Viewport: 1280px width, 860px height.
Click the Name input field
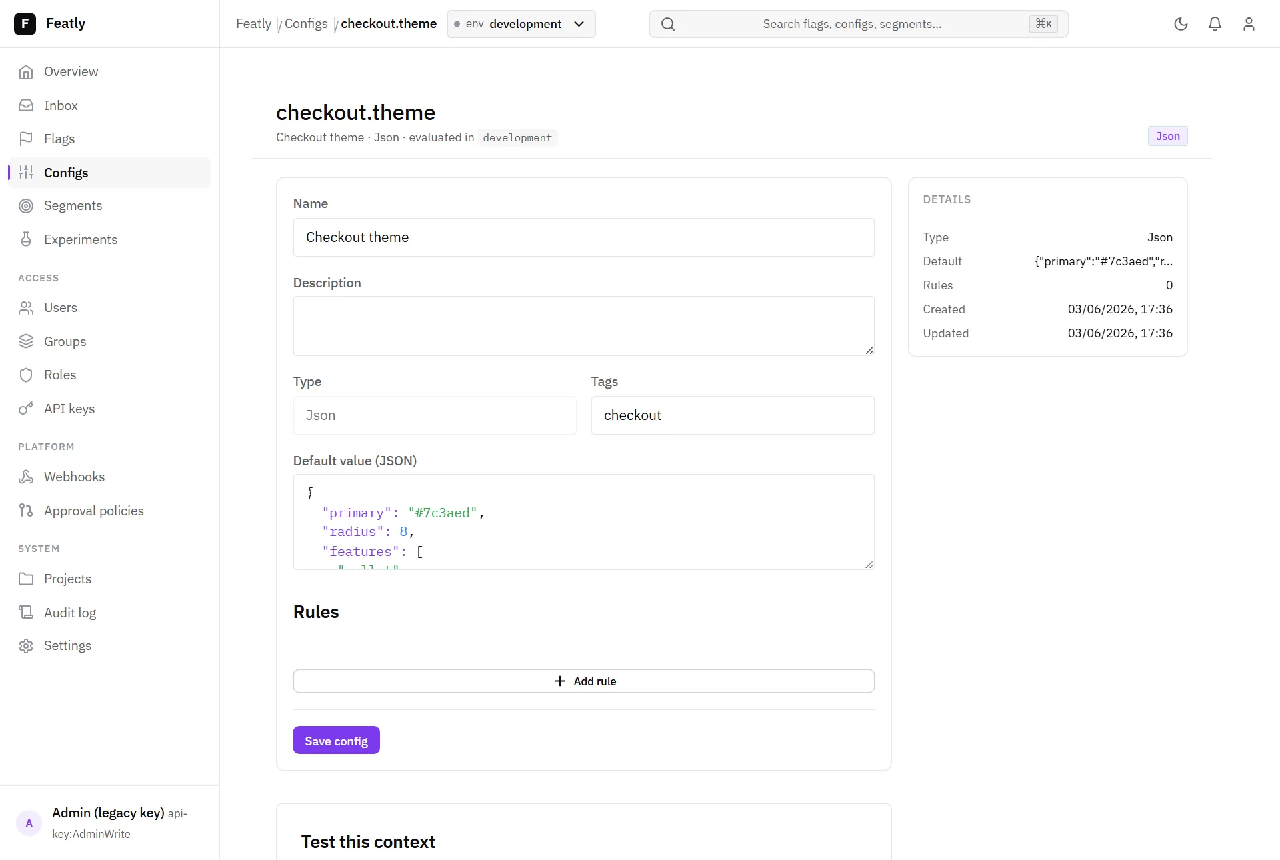[x=584, y=238]
